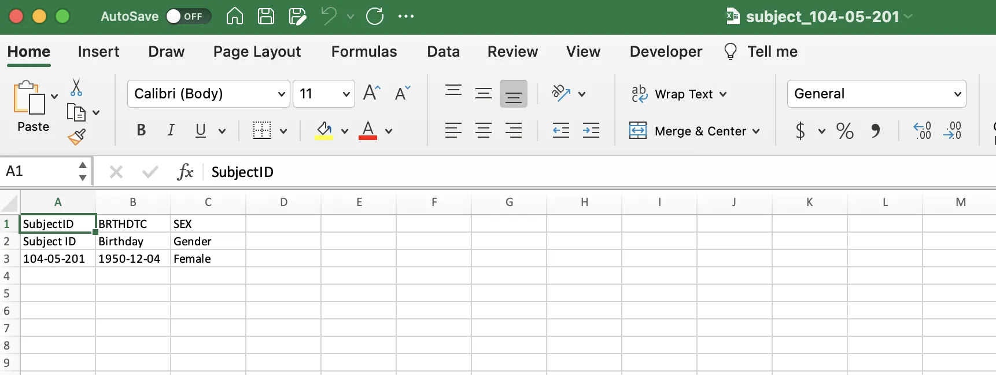Click the Decrease Indent icon

click(561, 131)
